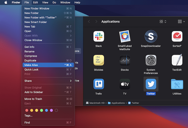188x128 pixels.
Task: Choose New Tab menu item
Action: (x=48, y=27)
